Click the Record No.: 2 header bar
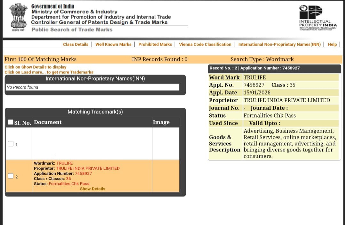This screenshot has width=345, height=225. [x=274, y=68]
